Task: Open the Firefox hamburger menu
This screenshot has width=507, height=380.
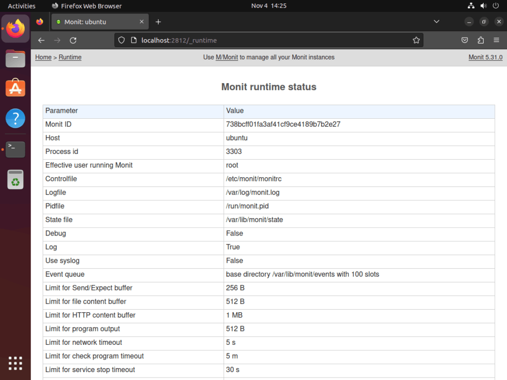Action: [x=497, y=40]
